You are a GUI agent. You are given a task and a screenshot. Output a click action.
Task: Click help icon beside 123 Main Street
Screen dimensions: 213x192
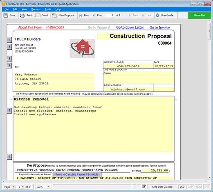9,47
